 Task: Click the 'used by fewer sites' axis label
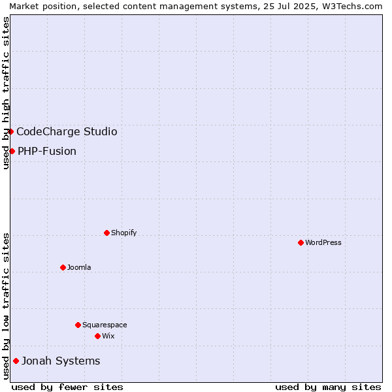coord(67,387)
